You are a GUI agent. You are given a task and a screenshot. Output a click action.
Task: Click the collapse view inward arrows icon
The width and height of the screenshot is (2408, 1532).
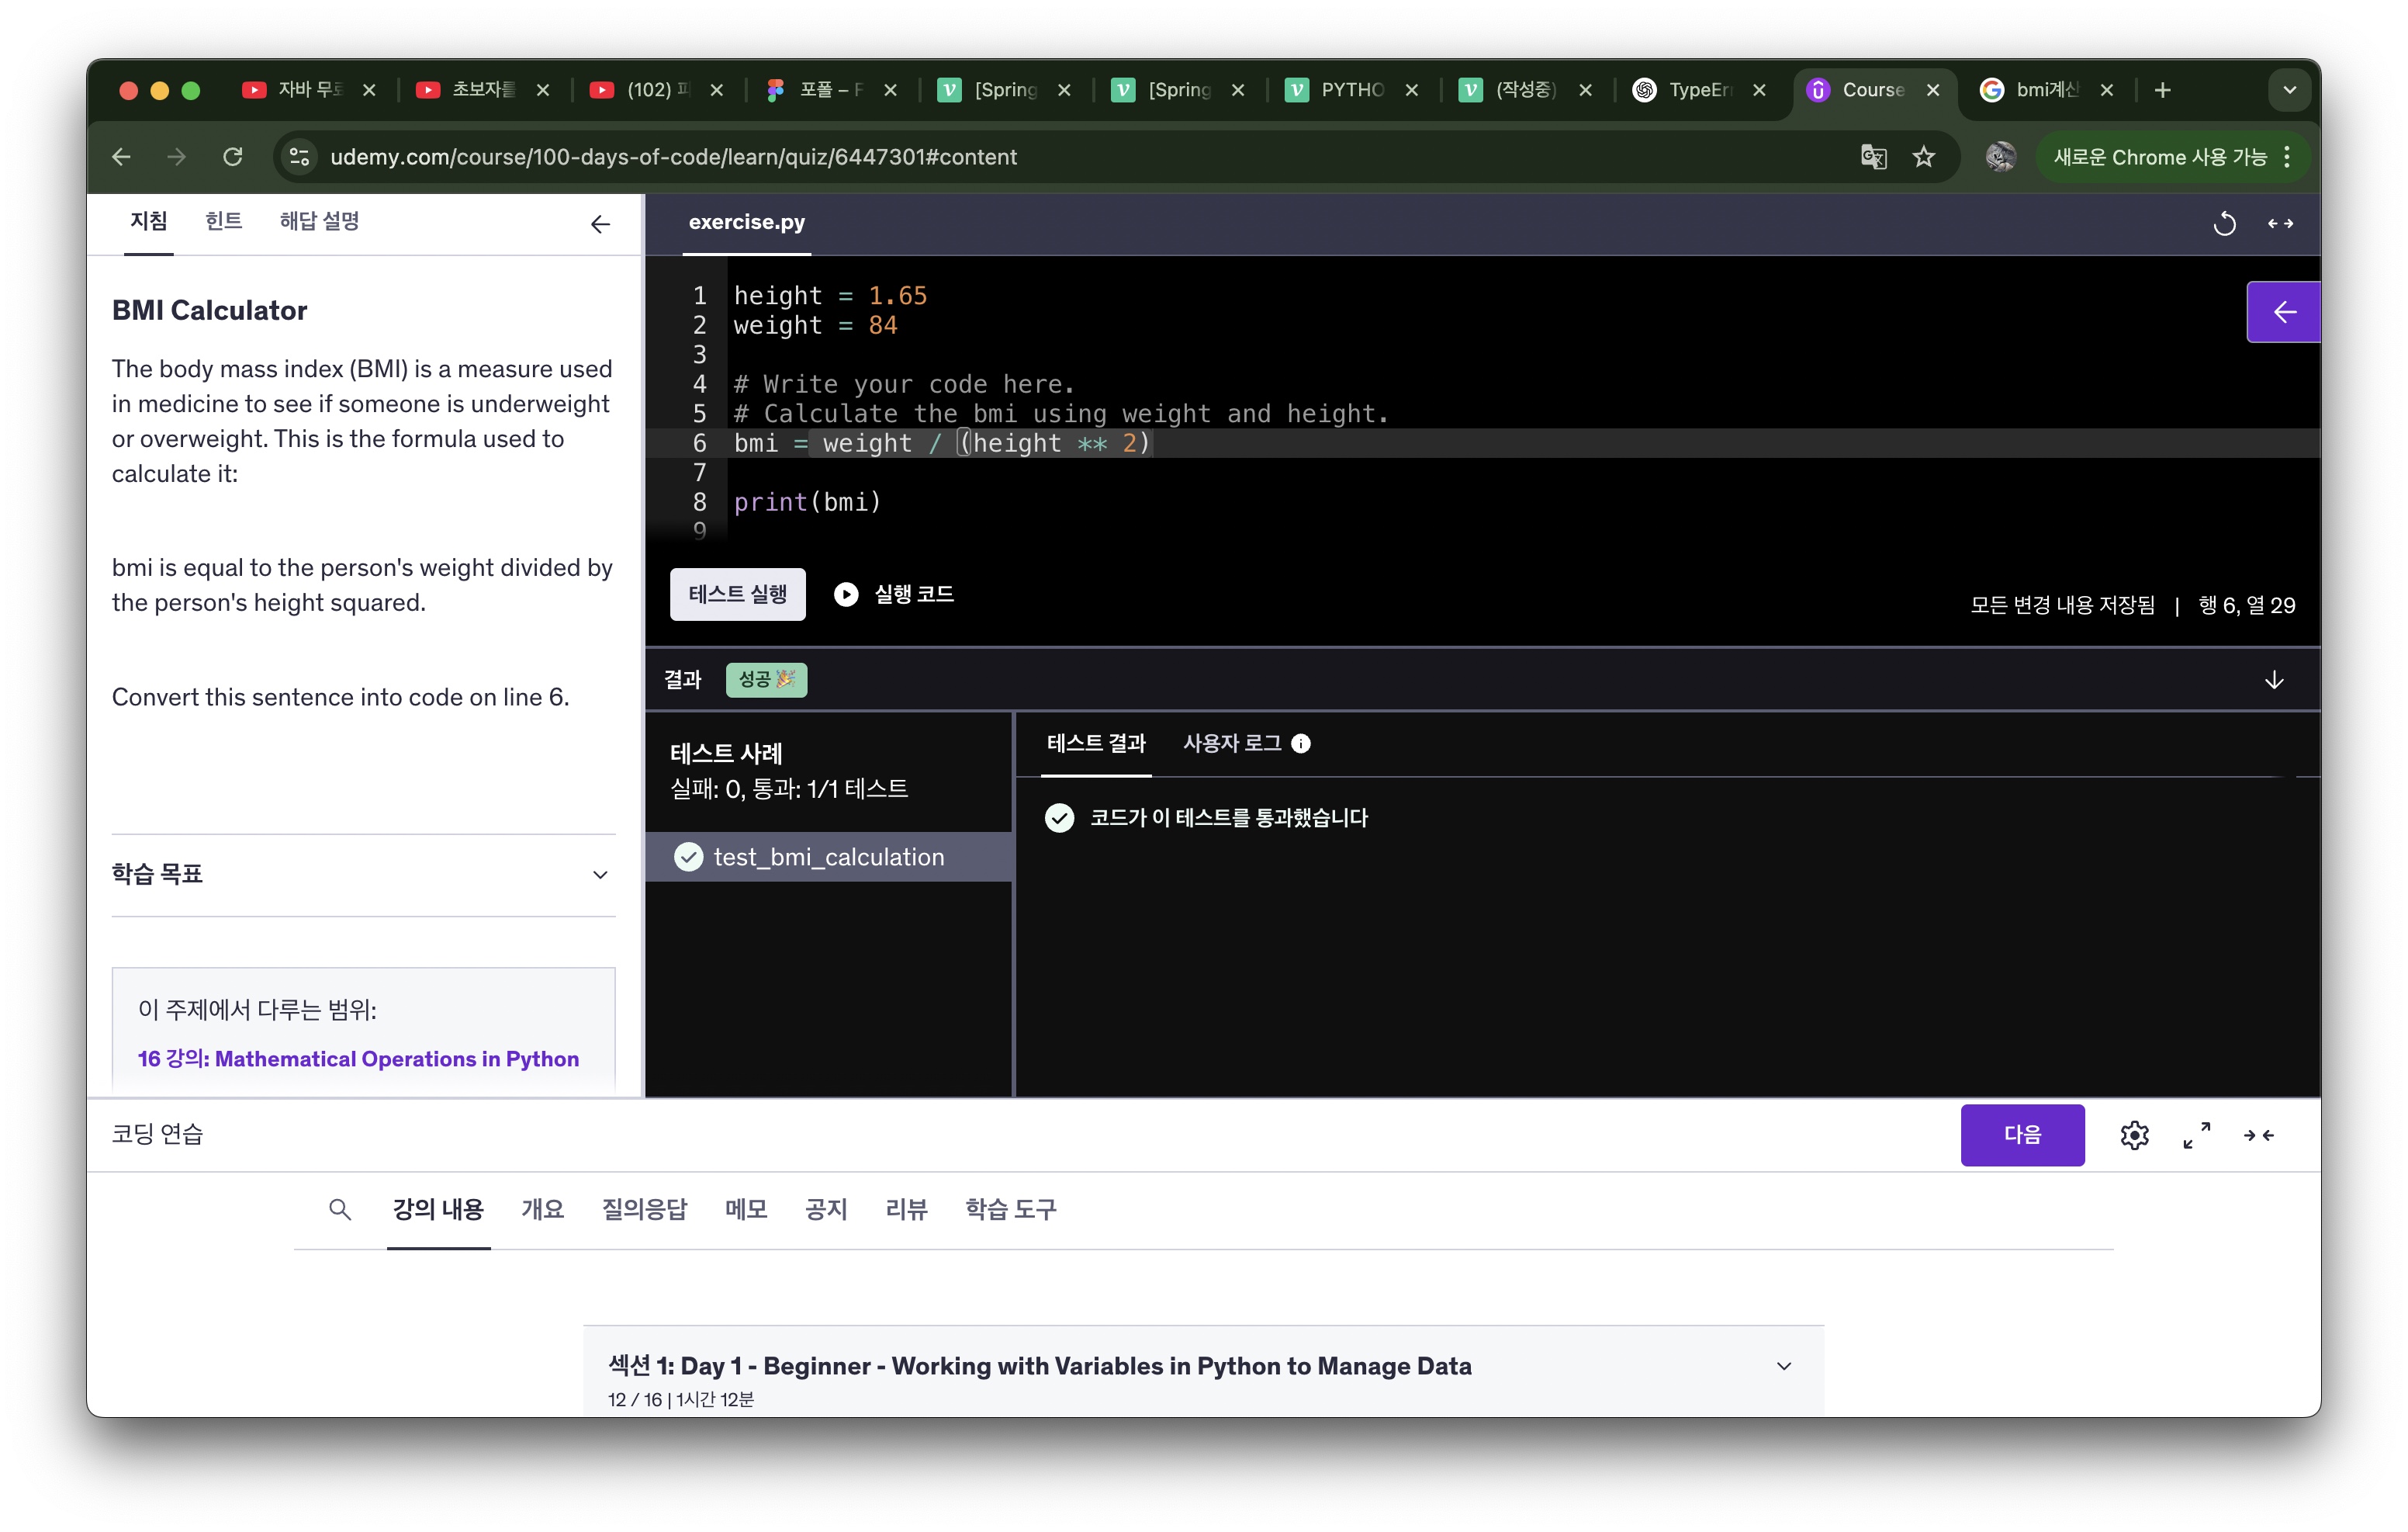tap(2259, 1135)
